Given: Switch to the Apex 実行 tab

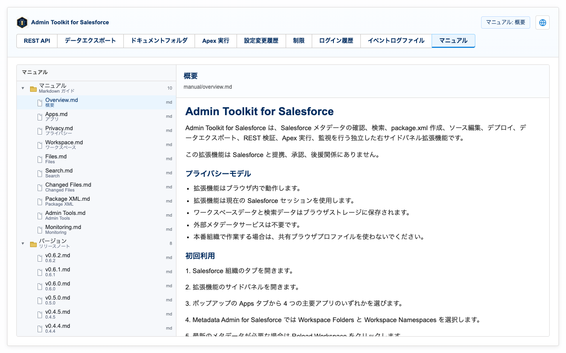Looking at the screenshot, I should (216, 41).
